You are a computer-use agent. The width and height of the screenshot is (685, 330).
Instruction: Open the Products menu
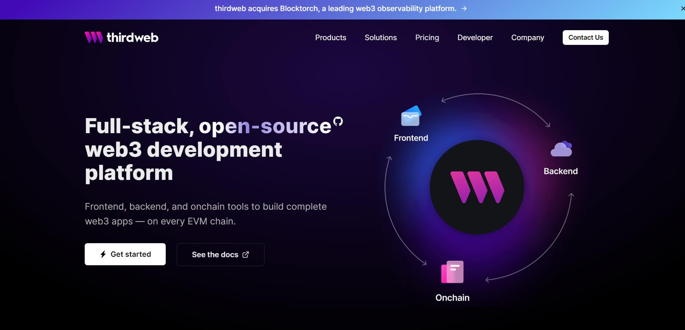[331, 38]
